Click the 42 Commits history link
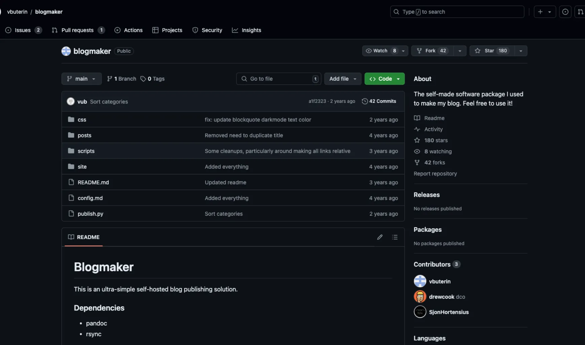This screenshot has height=345, width=585. (x=379, y=101)
